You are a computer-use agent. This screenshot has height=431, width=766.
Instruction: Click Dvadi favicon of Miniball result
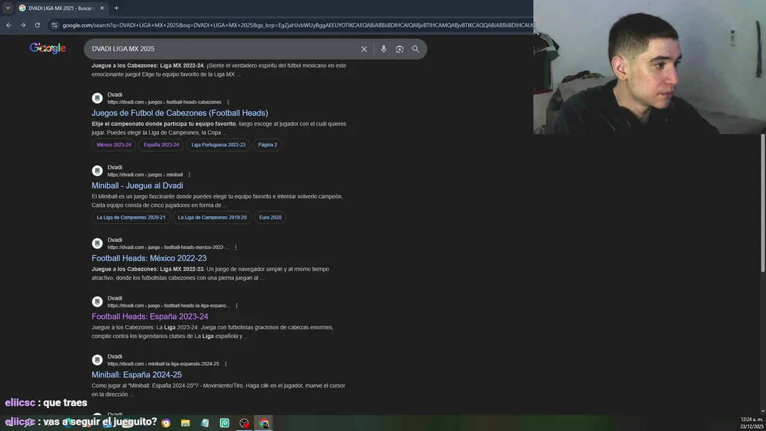(x=97, y=171)
